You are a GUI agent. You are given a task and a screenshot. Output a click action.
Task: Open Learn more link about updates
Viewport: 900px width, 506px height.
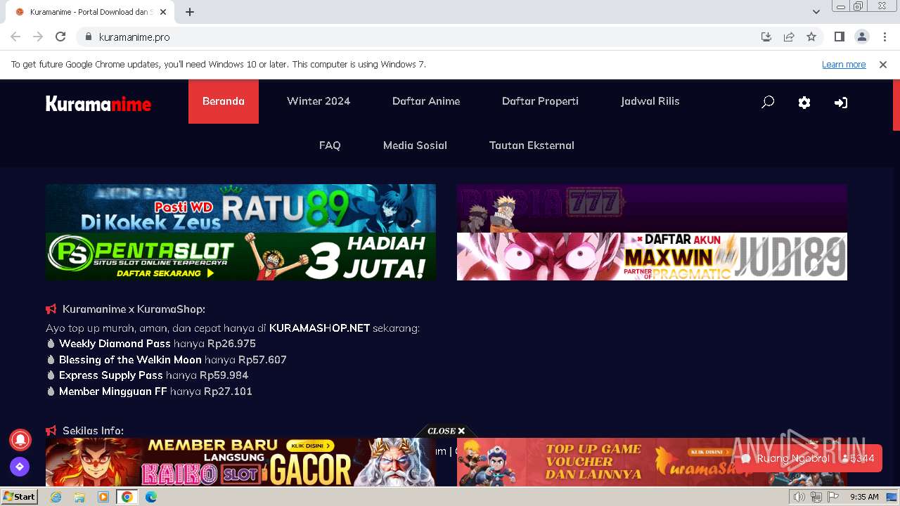pyautogui.click(x=844, y=64)
